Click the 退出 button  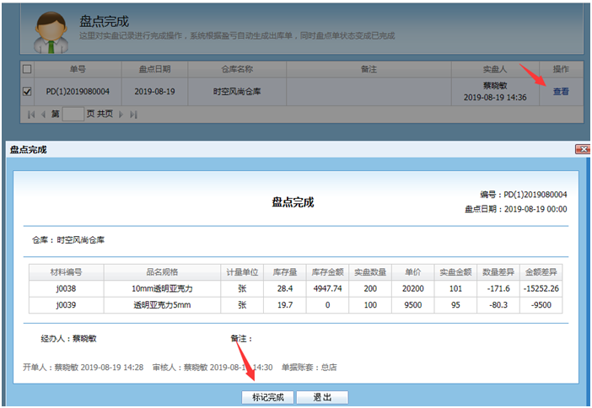pyautogui.click(x=321, y=397)
